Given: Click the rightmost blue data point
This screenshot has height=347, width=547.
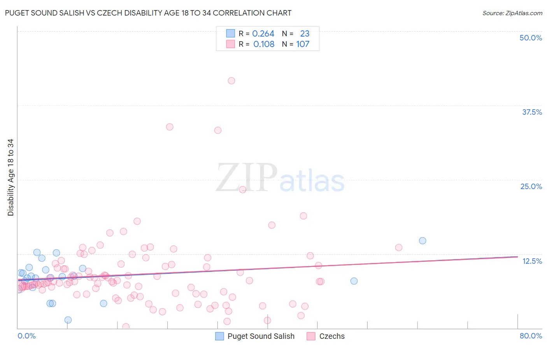Looking at the screenshot, I should [x=423, y=241].
